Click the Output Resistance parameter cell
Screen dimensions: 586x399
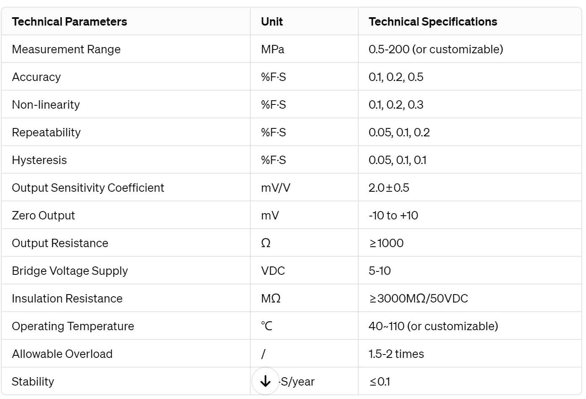pos(126,243)
